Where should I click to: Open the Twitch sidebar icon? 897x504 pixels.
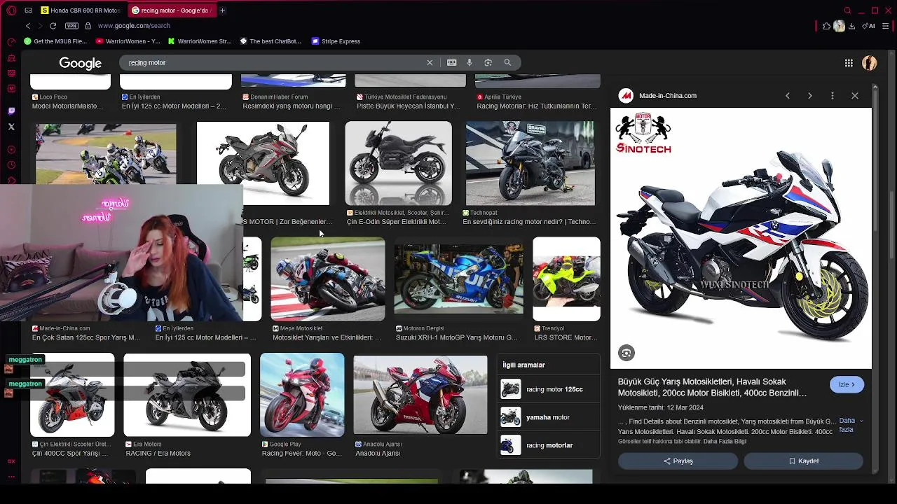pyautogui.click(x=11, y=111)
